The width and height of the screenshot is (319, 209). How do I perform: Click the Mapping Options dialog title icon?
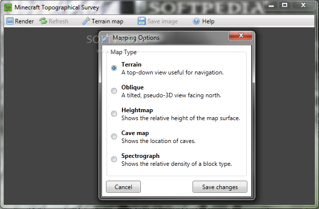[106, 38]
